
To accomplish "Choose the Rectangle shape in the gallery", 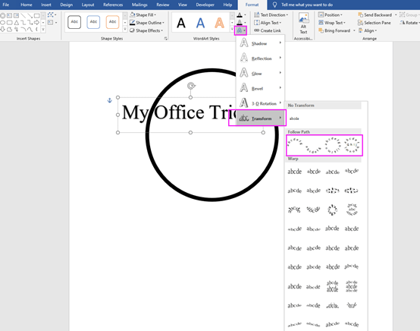I will click(36, 15).
